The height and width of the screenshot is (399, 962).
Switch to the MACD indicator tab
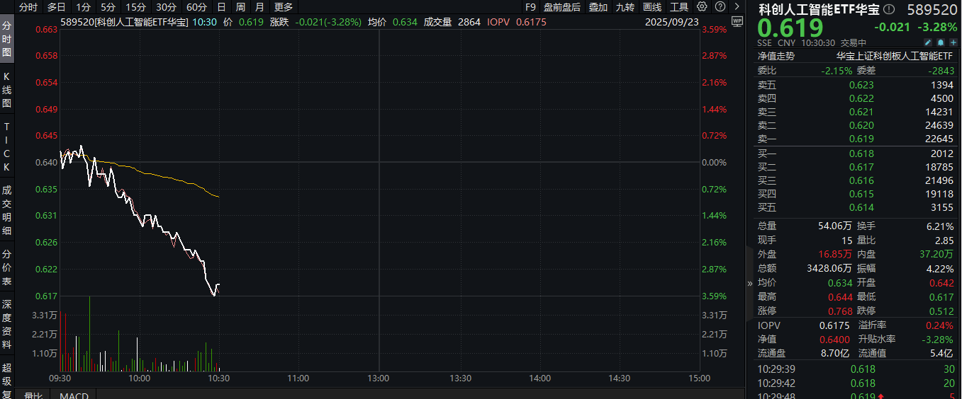74,395
